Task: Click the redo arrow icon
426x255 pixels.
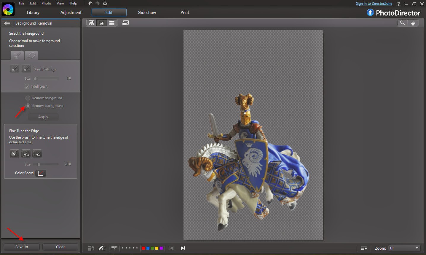Action: [x=97, y=3]
